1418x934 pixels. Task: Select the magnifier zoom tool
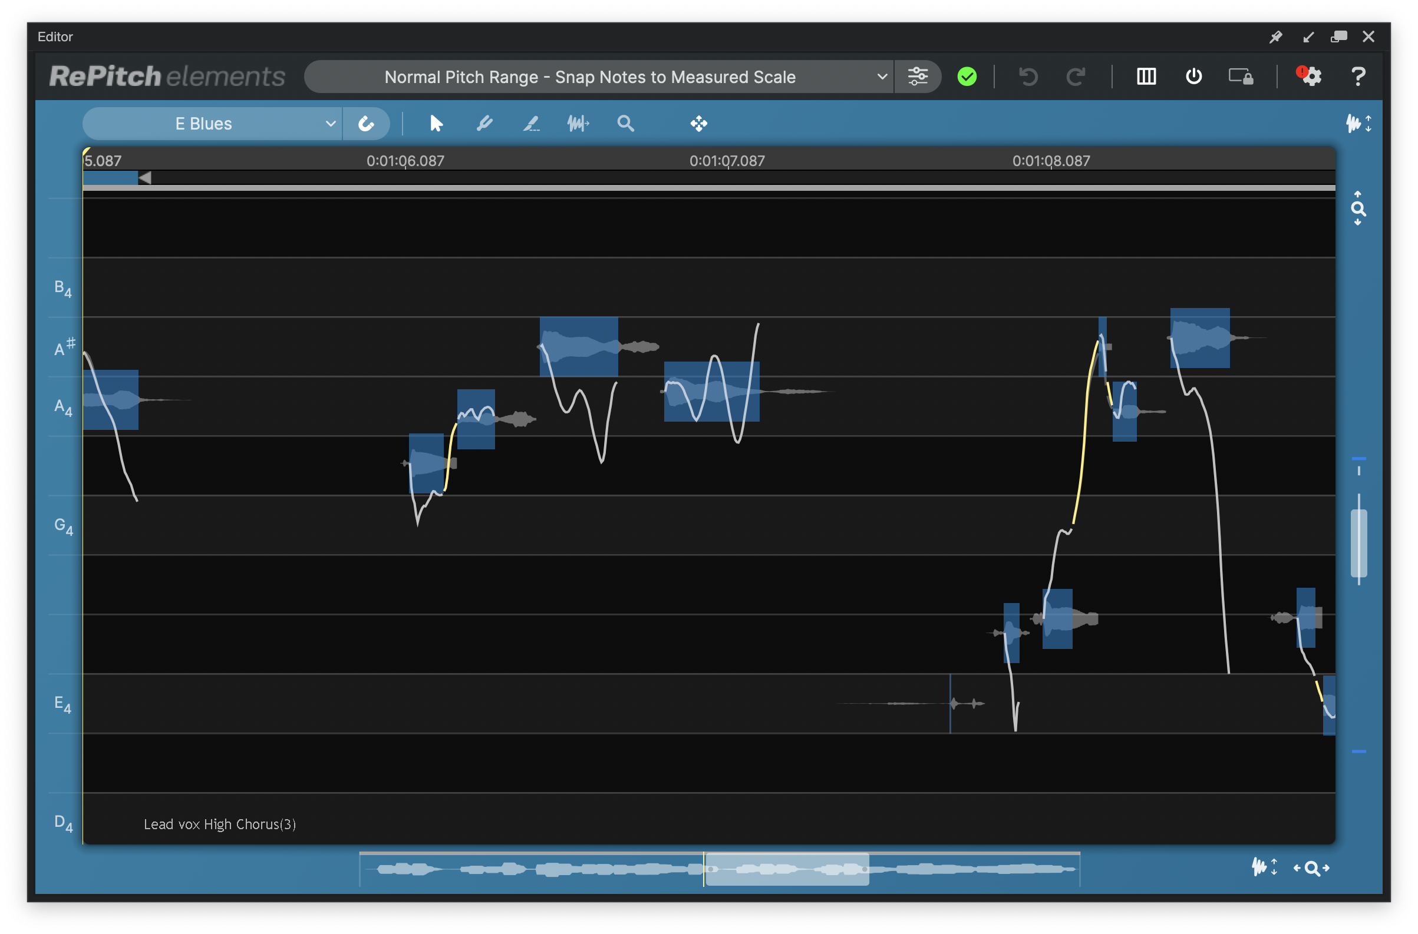pos(625,124)
